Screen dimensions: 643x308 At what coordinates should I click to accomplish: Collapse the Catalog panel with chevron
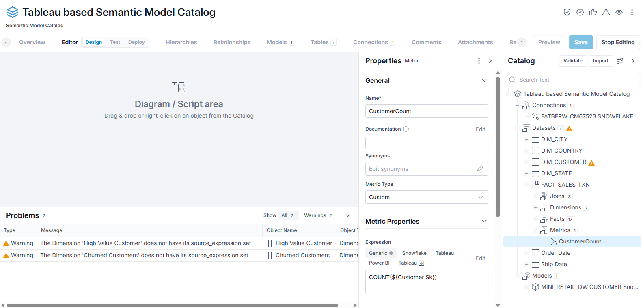coord(633,61)
